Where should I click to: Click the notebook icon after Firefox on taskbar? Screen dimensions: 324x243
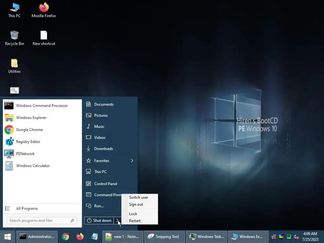pos(94,237)
